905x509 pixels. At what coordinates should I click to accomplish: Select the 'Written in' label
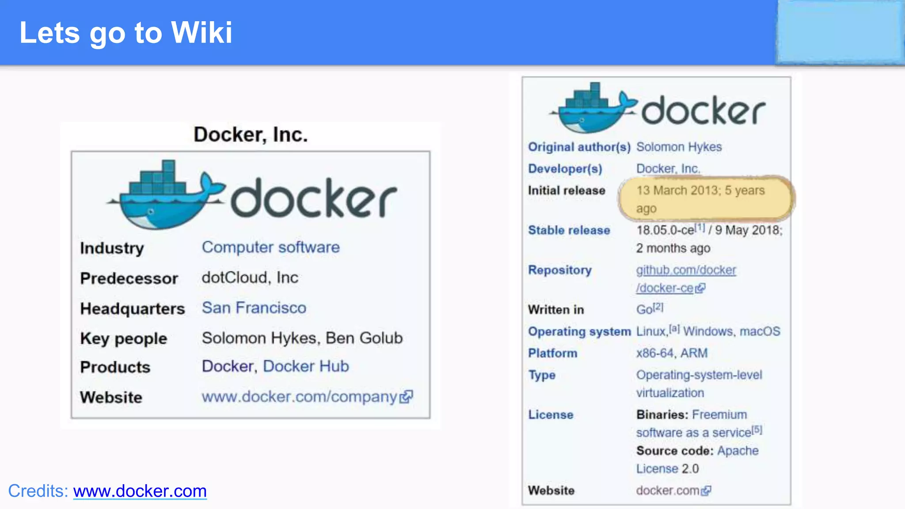coord(556,310)
